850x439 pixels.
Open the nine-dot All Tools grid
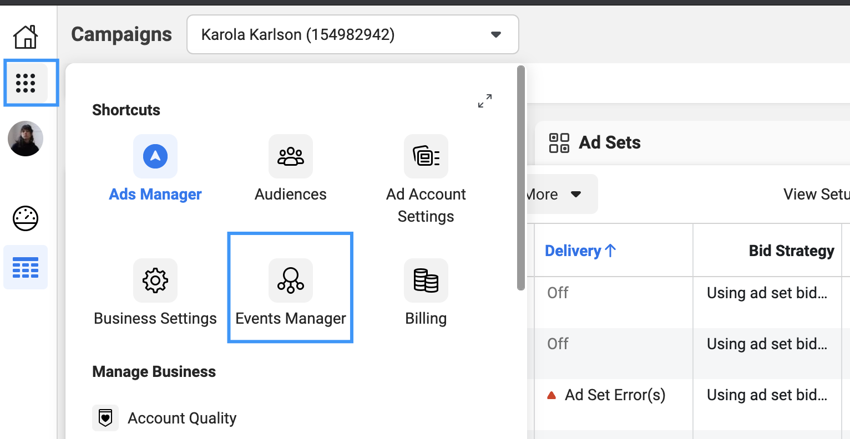click(x=26, y=83)
